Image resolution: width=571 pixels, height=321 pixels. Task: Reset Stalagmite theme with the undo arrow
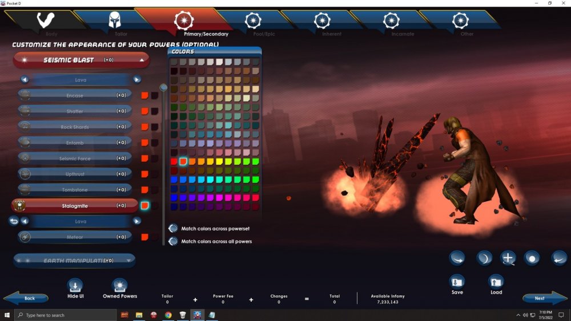click(x=14, y=221)
